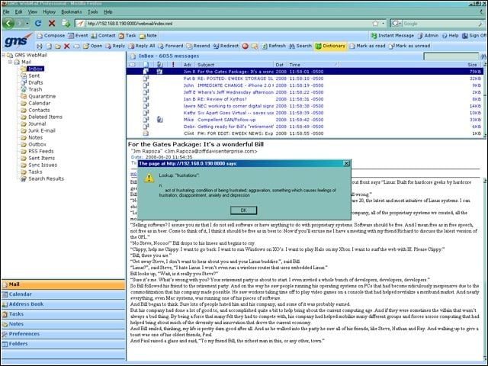Open Instant Message
488x366 pixels.
392,36
